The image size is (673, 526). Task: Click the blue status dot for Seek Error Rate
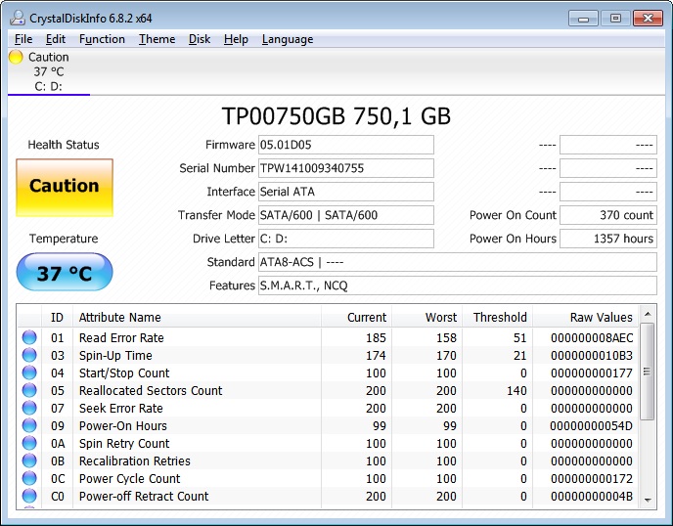point(29,408)
